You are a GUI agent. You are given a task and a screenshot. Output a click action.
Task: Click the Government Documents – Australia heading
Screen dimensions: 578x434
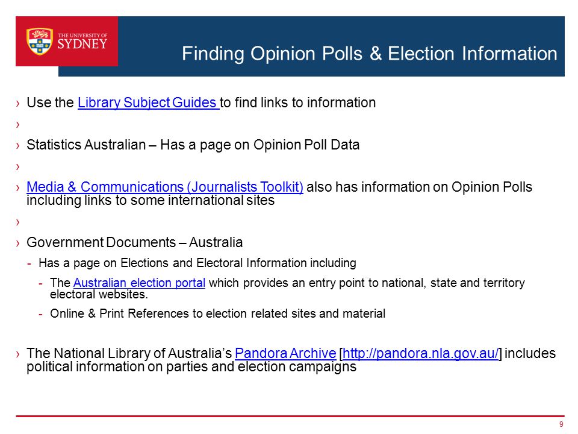coord(134,242)
